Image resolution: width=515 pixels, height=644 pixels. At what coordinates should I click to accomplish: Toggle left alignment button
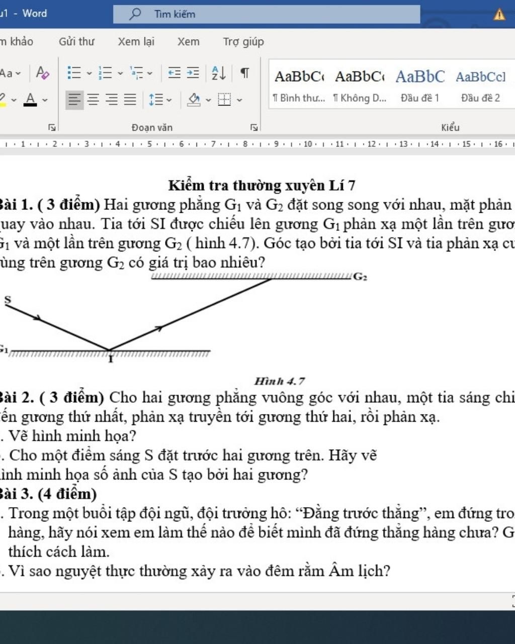(74, 100)
